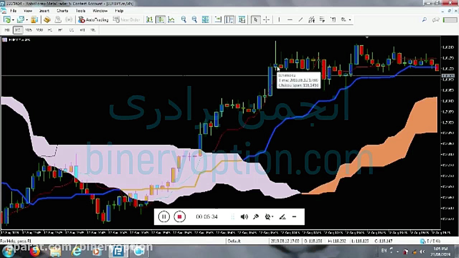This screenshot has height=258, width=459.
Task: Open the Navigator panel icon
Action: 47,20
